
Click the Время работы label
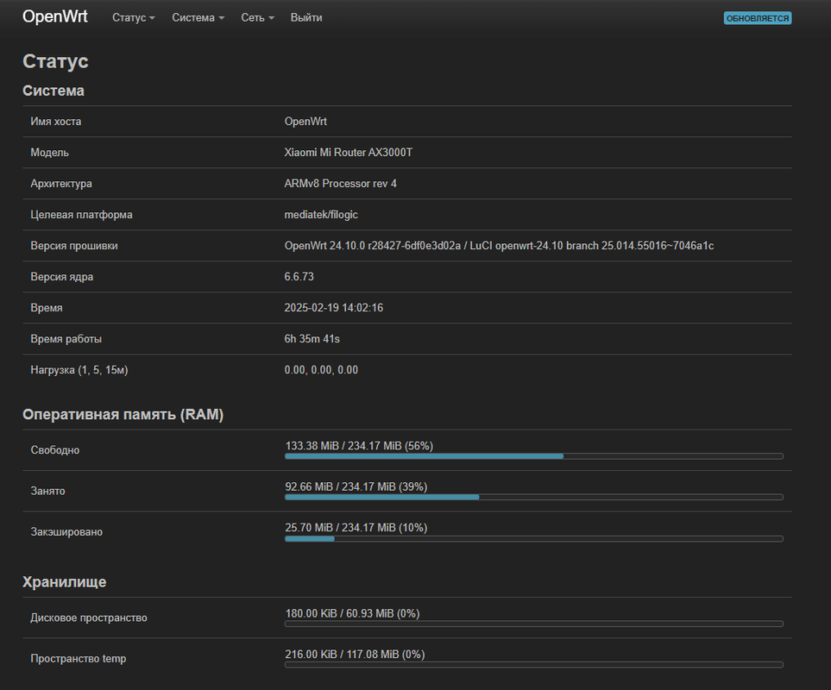pos(66,339)
